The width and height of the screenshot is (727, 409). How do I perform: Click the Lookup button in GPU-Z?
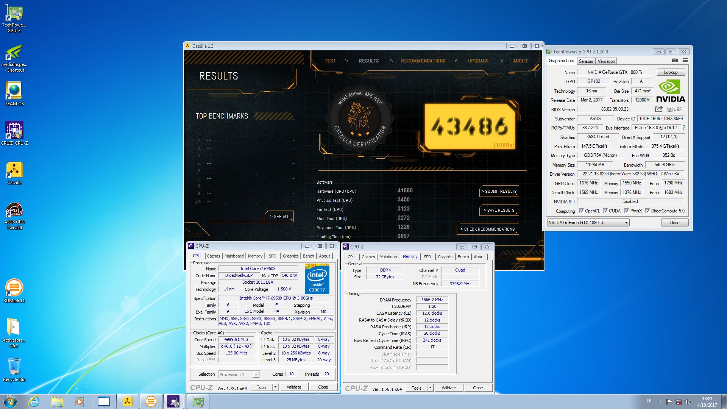pyautogui.click(x=671, y=72)
